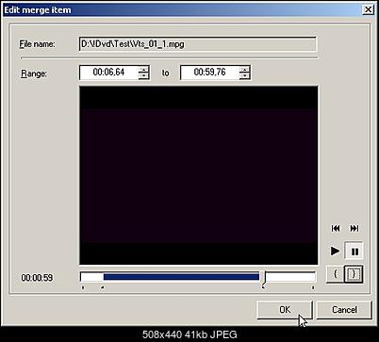
Task: Click the current time label 00:00:59
Action: pyautogui.click(x=37, y=278)
